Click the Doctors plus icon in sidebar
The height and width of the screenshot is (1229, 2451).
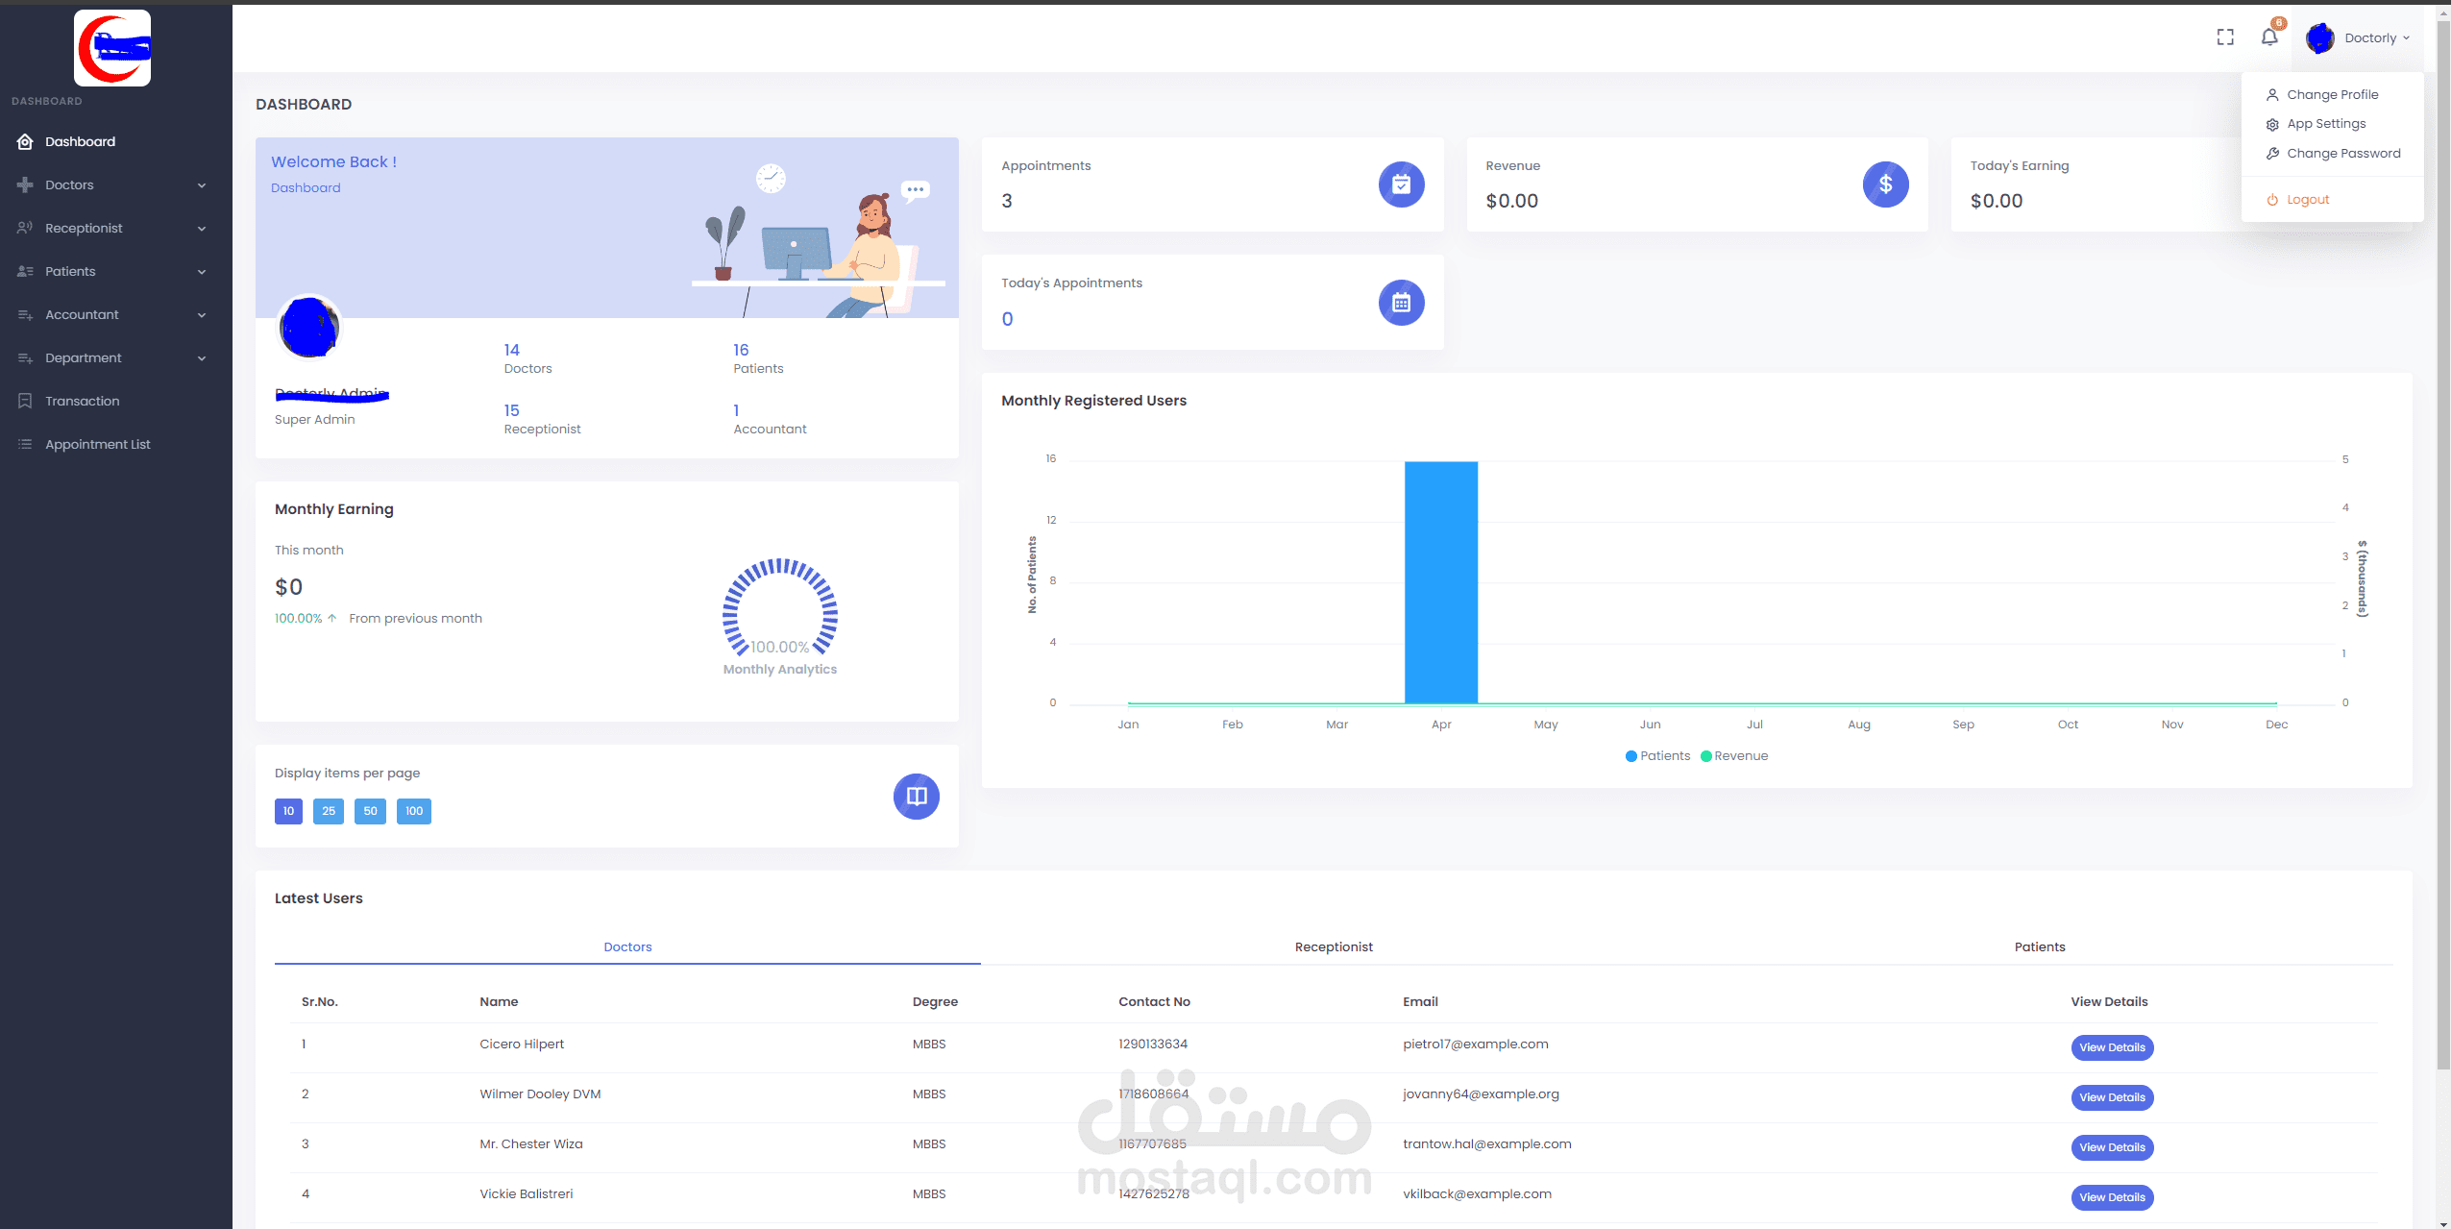coord(25,184)
